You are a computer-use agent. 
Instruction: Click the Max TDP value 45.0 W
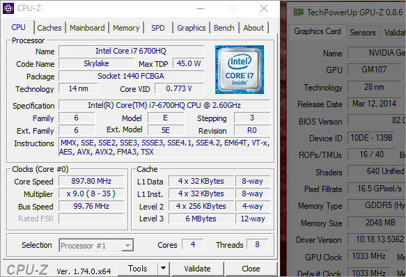coord(189,63)
